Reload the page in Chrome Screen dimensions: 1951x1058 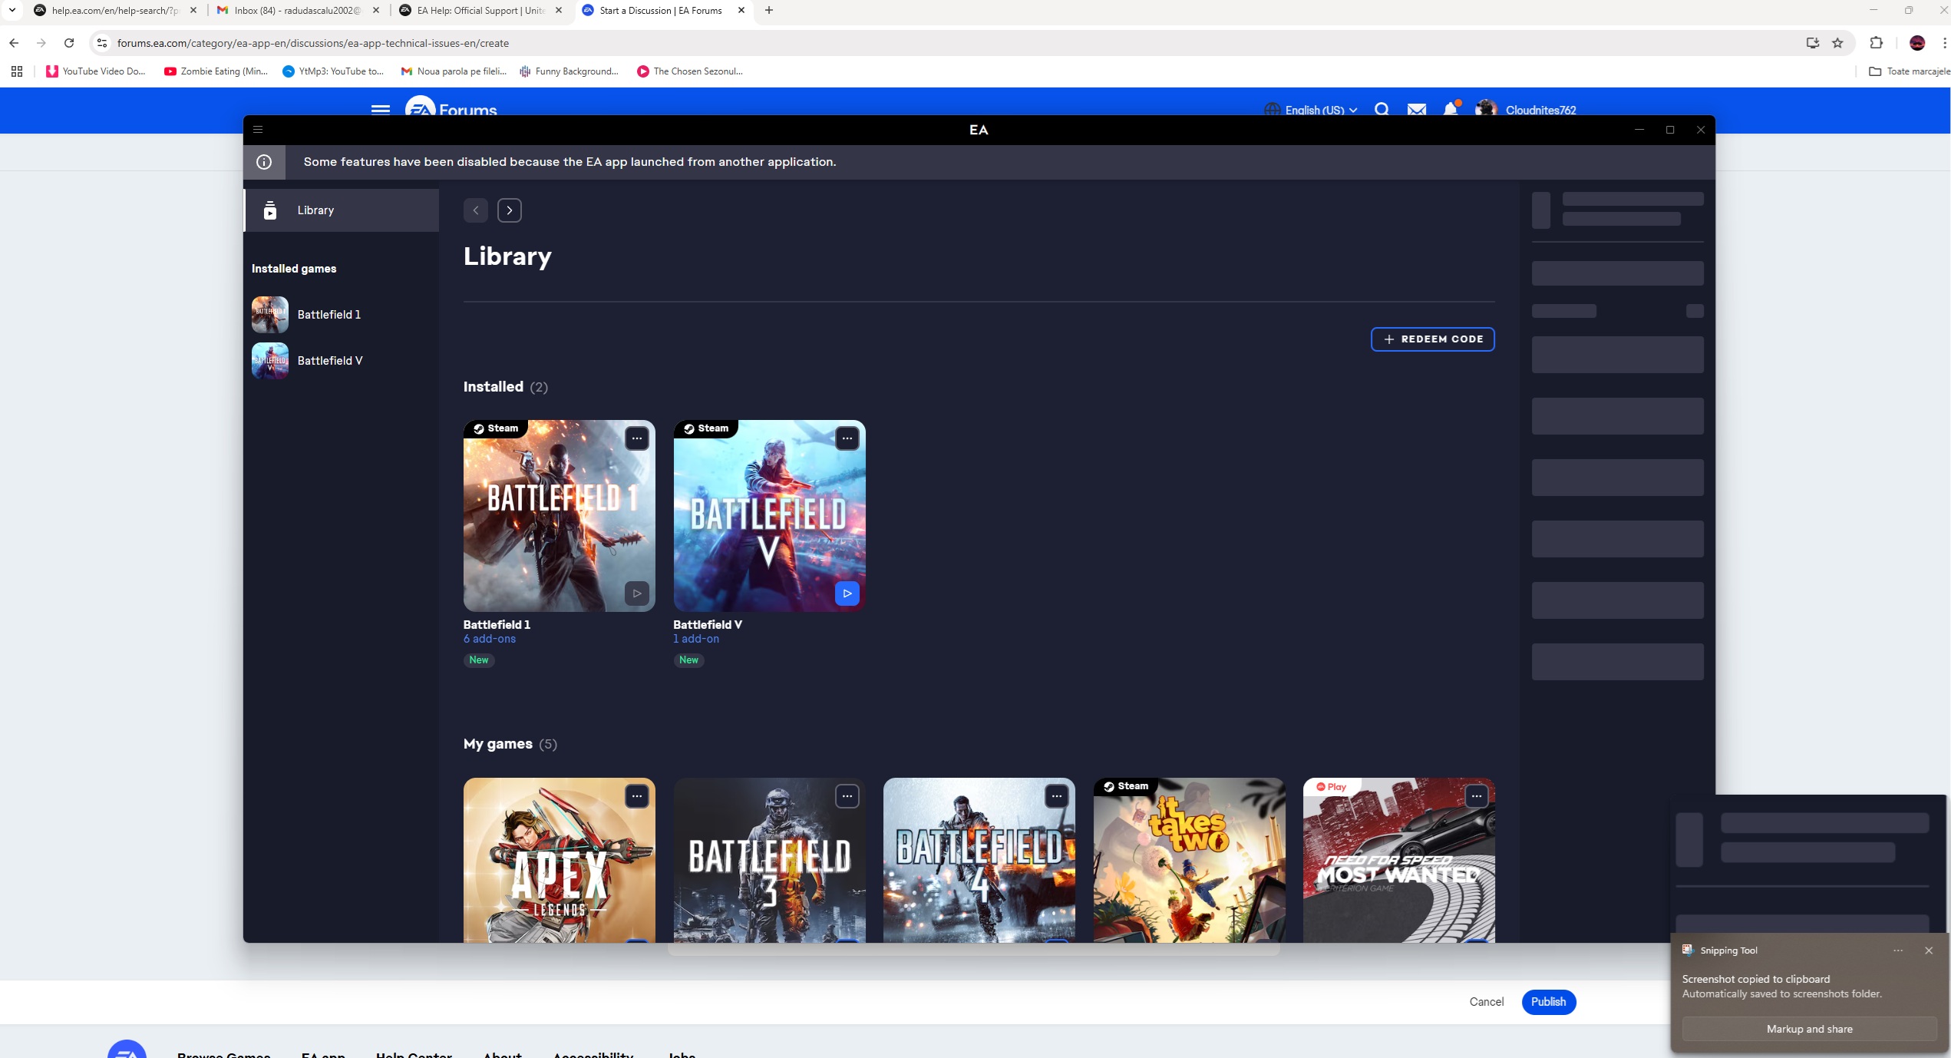(69, 43)
